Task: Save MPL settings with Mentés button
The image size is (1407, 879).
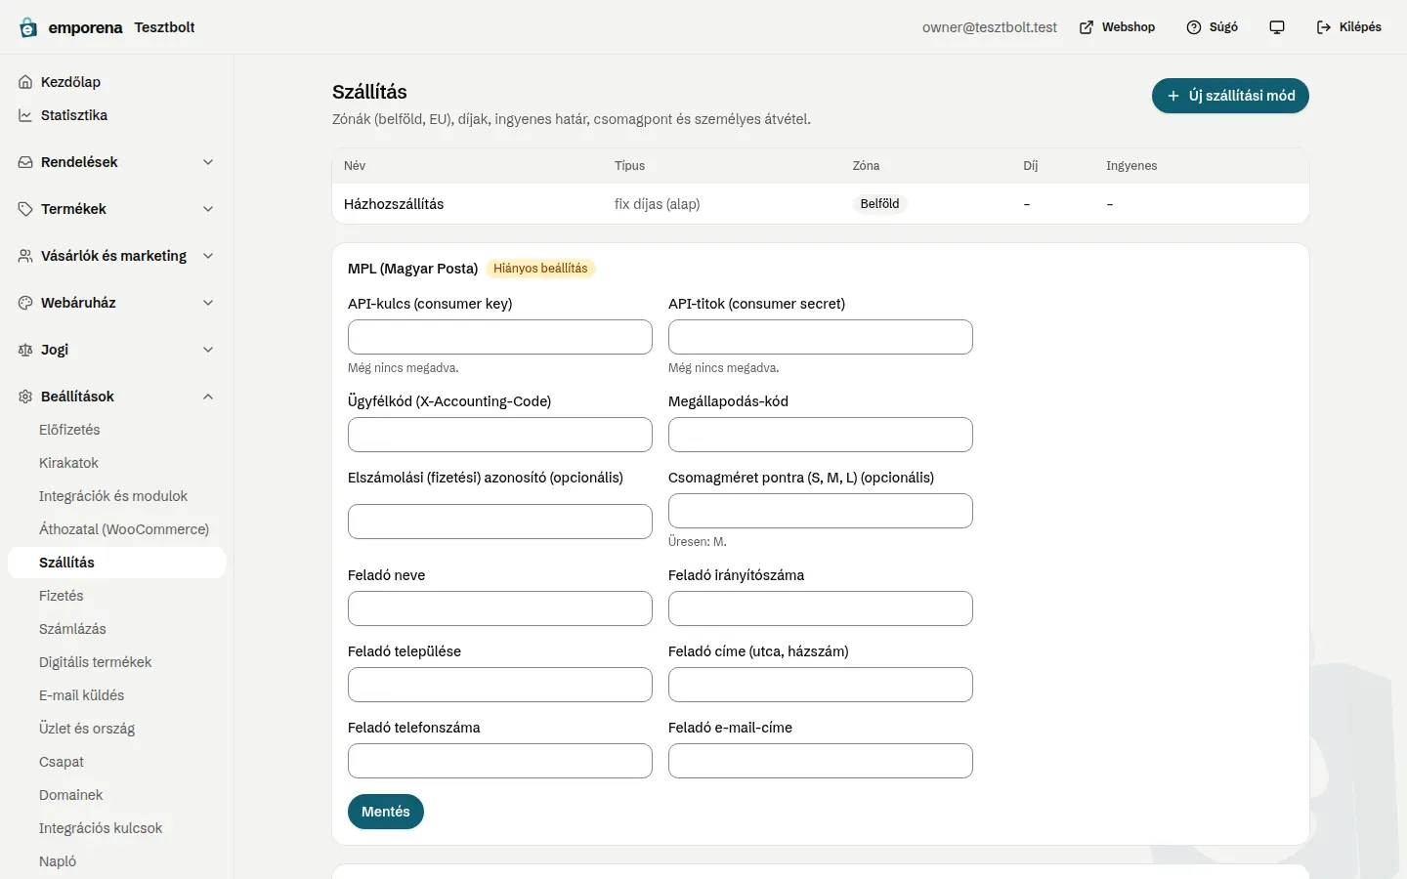Action: coord(386,812)
